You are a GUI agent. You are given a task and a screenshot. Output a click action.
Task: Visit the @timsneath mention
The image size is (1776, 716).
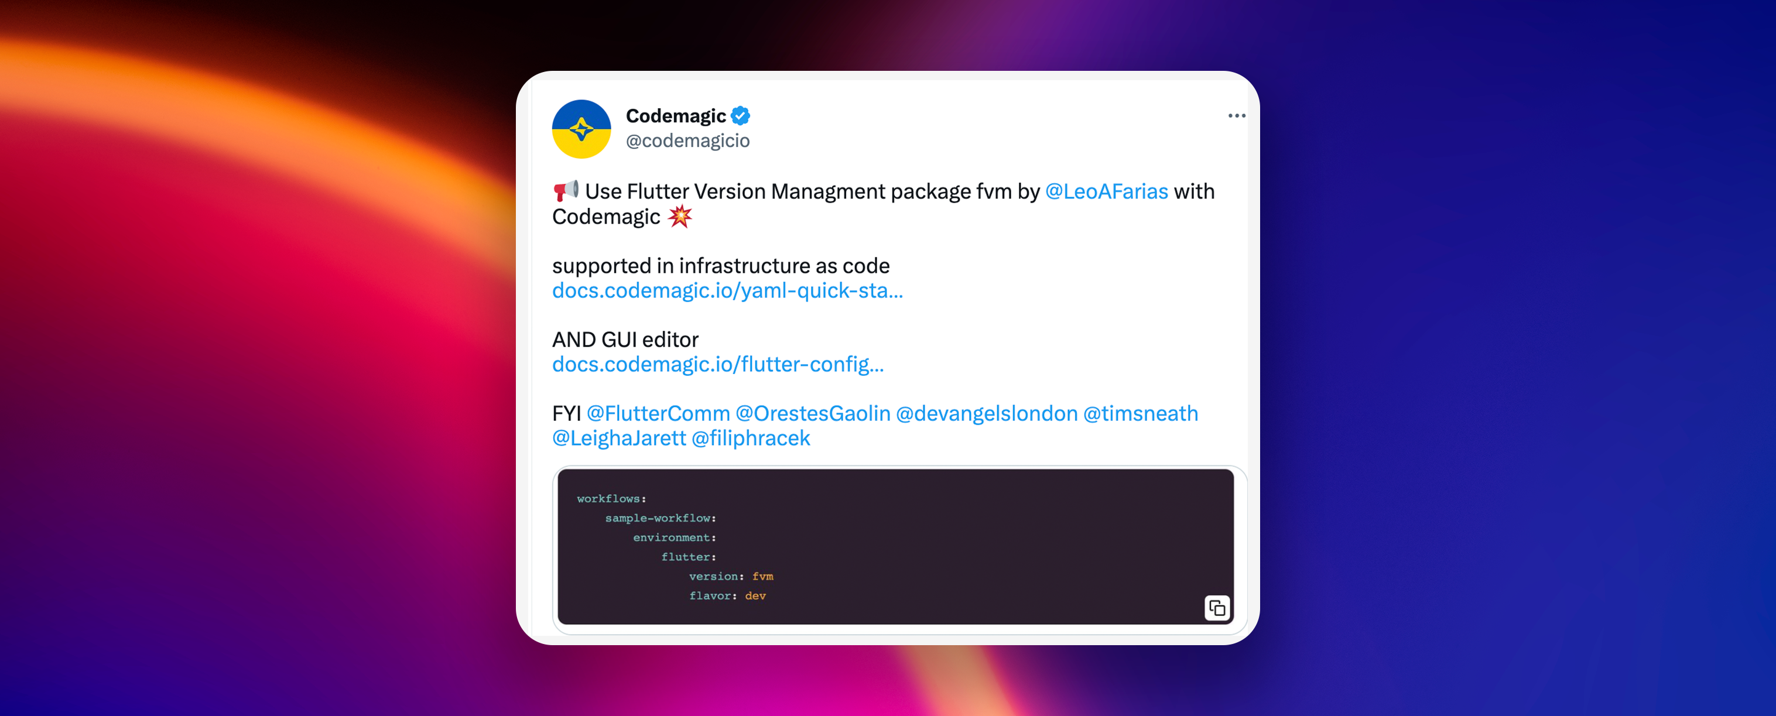click(x=1140, y=413)
